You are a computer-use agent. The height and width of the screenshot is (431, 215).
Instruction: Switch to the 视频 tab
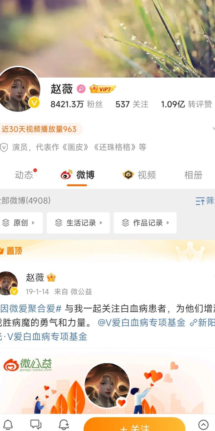[x=139, y=175]
